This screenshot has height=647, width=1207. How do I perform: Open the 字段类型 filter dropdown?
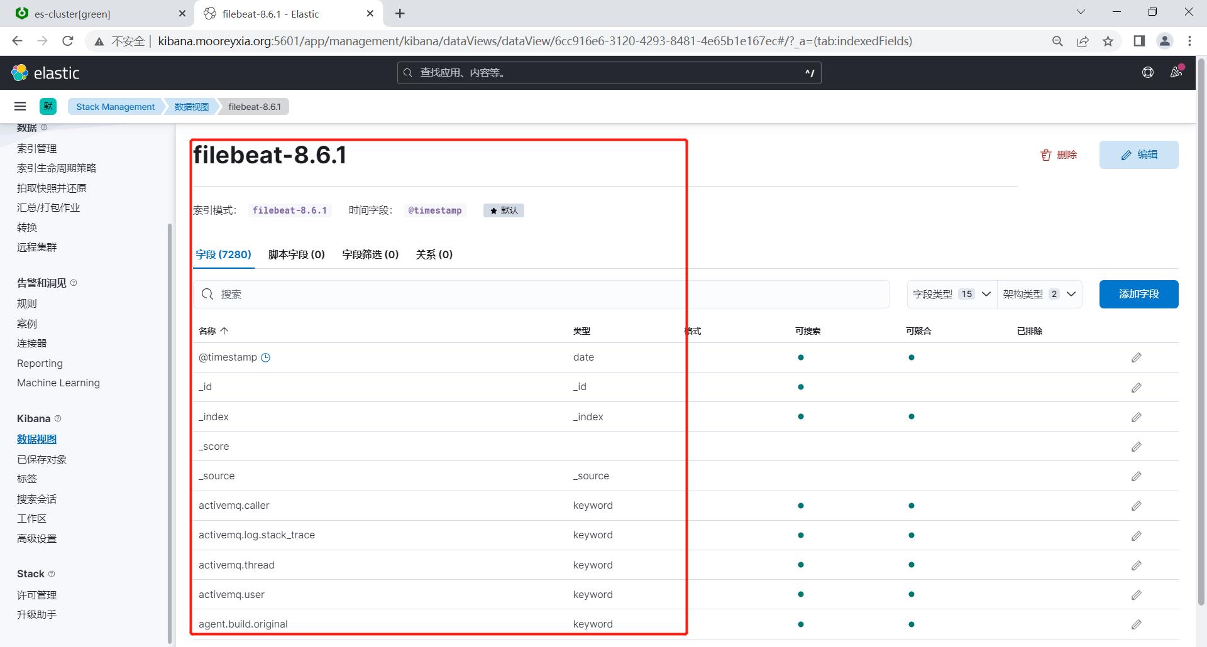pyautogui.click(x=952, y=294)
